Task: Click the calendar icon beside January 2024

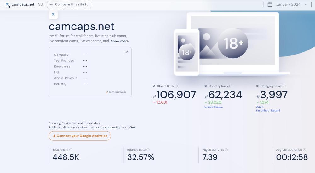Action: pyautogui.click(x=270, y=4)
